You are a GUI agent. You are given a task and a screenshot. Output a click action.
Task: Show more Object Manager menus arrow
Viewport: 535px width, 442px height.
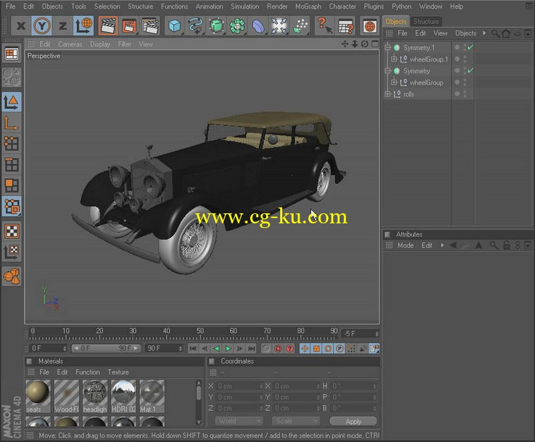click(484, 33)
